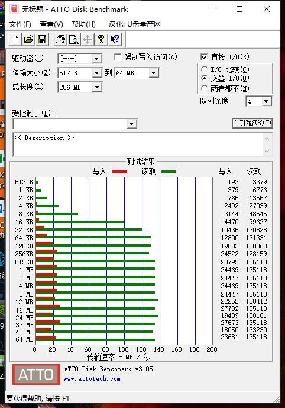Click write value 27702 for 16 MB
Screen dimensions: 285x408
click(230, 308)
